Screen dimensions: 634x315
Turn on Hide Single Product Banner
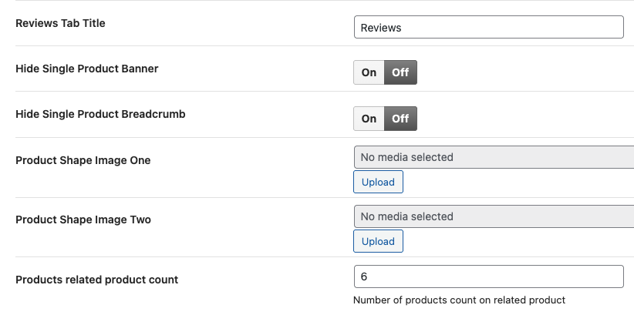(369, 72)
